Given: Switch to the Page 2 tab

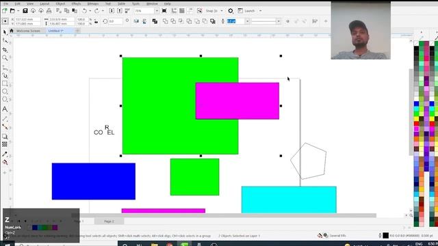Looking at the screenshot, I should click(109, 221).
